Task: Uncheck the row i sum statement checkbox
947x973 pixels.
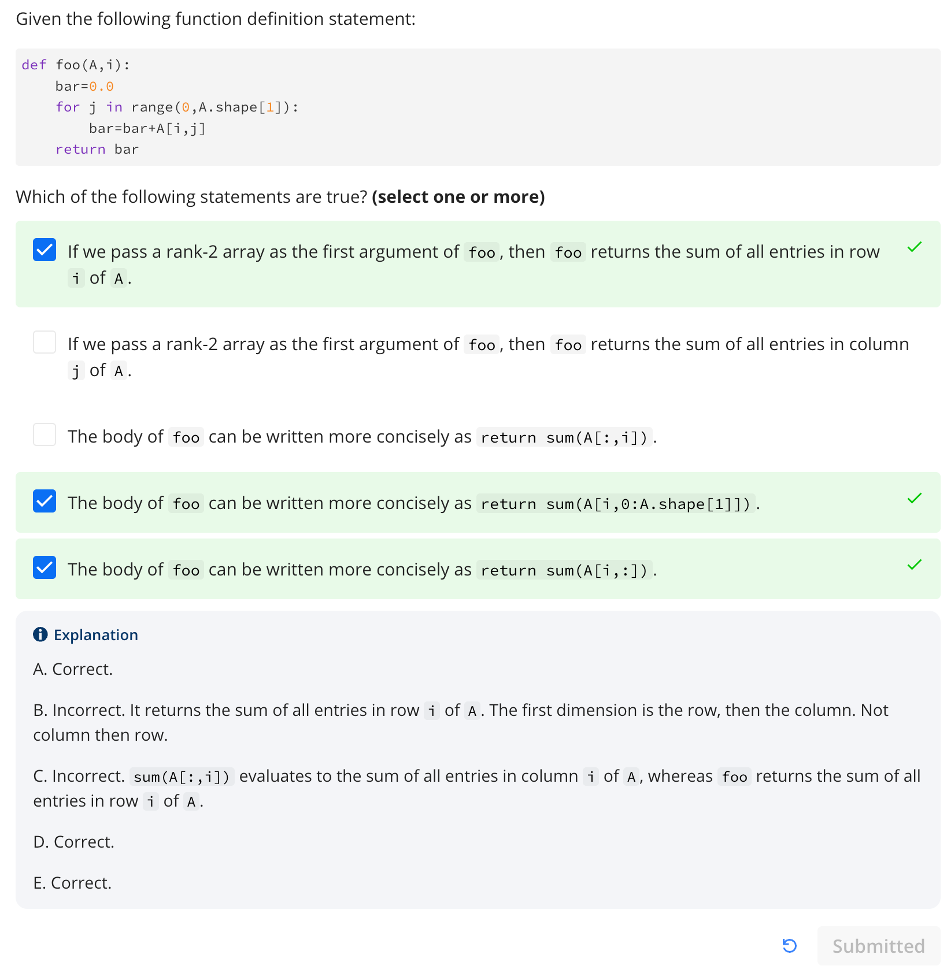Action: coord(45,250)
